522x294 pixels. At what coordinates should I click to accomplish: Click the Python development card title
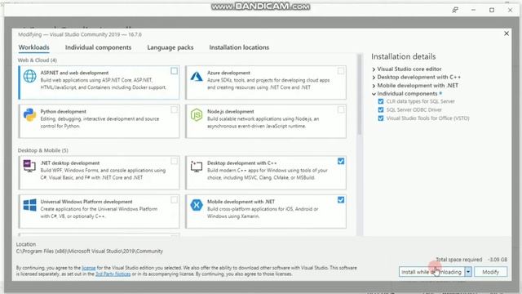64,111
